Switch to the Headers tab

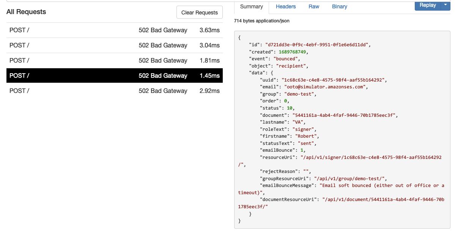pyautogui.click(x=285, y=6)
